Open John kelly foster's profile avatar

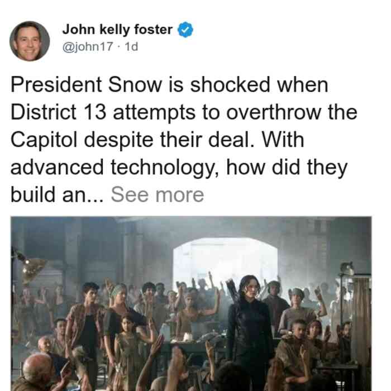pos(30,41)
